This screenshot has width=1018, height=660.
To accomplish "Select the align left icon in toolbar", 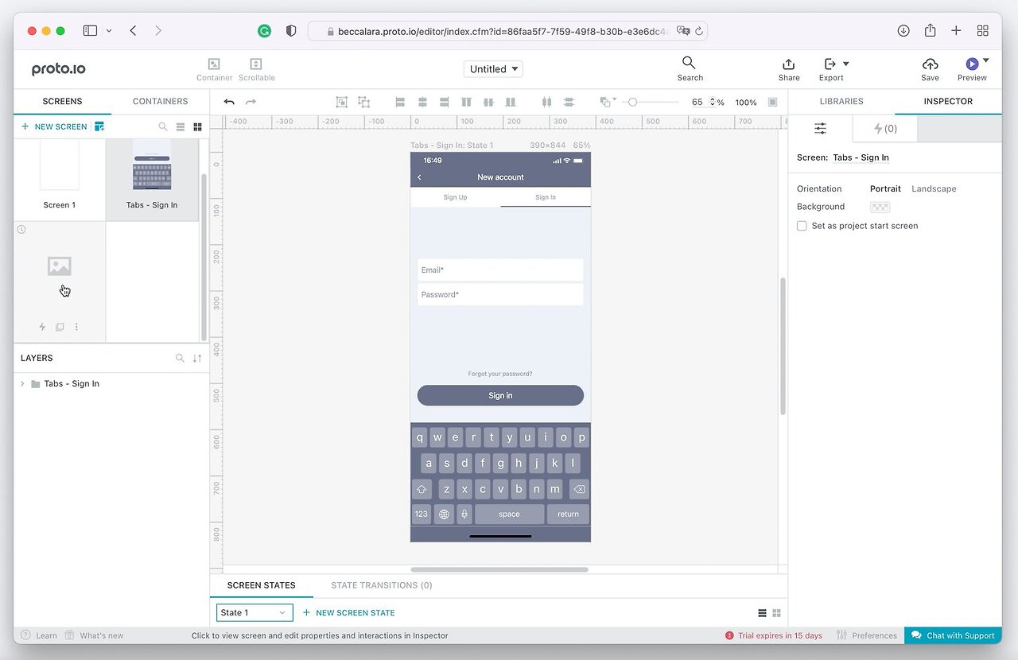I will (x=399, y=102).
